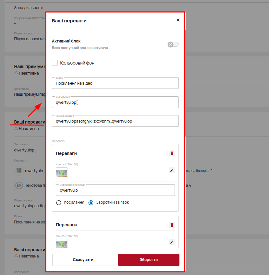Delete the first Переваги card
This screenshot has width=269, height=275.
(172, 153)
